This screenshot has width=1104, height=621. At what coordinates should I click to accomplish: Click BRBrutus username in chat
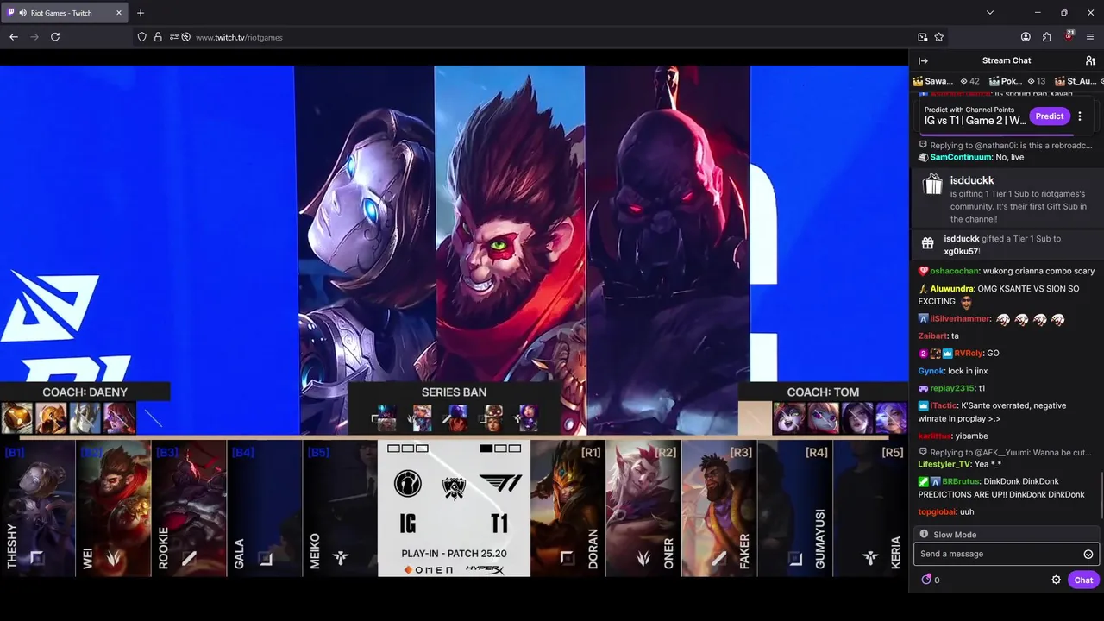pyautogui.click(x=961, y=481)
